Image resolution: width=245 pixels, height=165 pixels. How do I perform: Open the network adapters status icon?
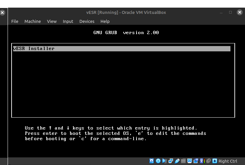click(x=171, y=161)
